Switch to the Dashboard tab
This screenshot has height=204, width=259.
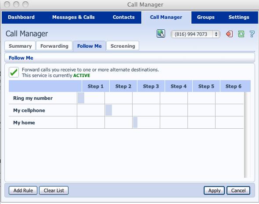22,17
